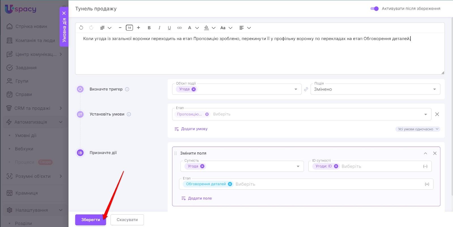
Task: Increase font size with plus icon
Action: [138, 28]
